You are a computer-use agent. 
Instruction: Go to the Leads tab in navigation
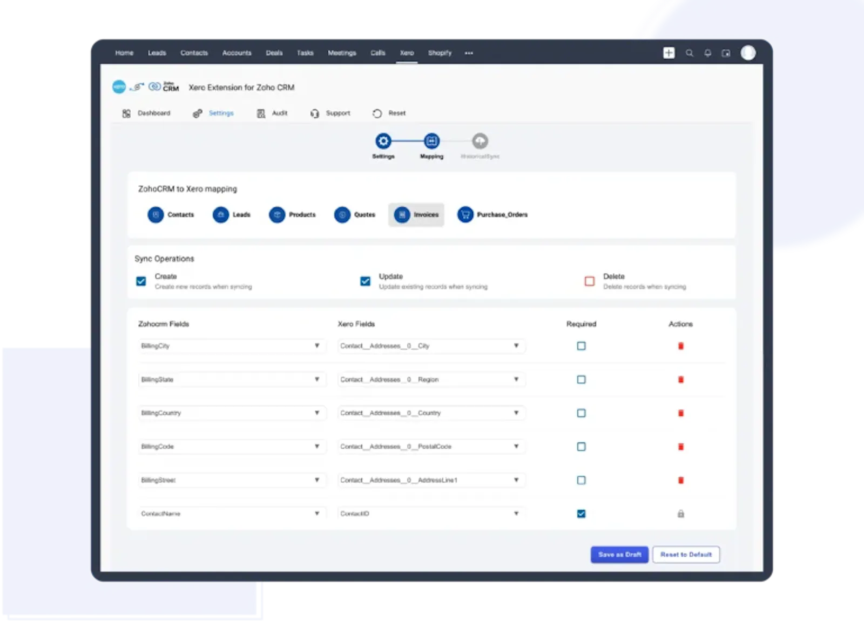pyautogui.click(x=157, y=53)
